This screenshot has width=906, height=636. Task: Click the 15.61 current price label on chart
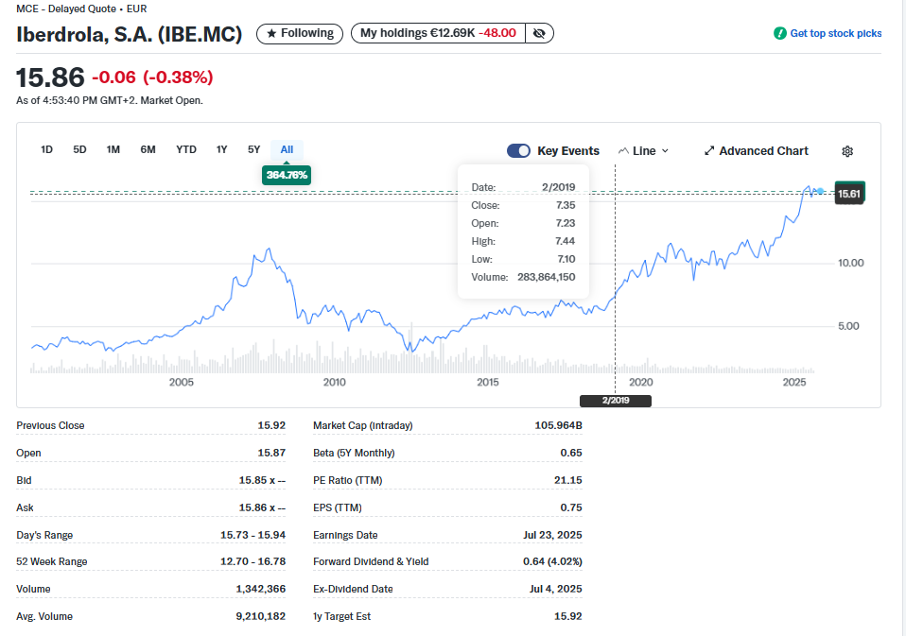pyautogui.click(x=849, y=194)
